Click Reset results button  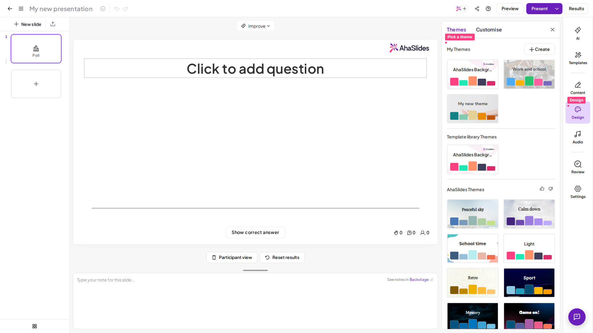click(282, 257)
